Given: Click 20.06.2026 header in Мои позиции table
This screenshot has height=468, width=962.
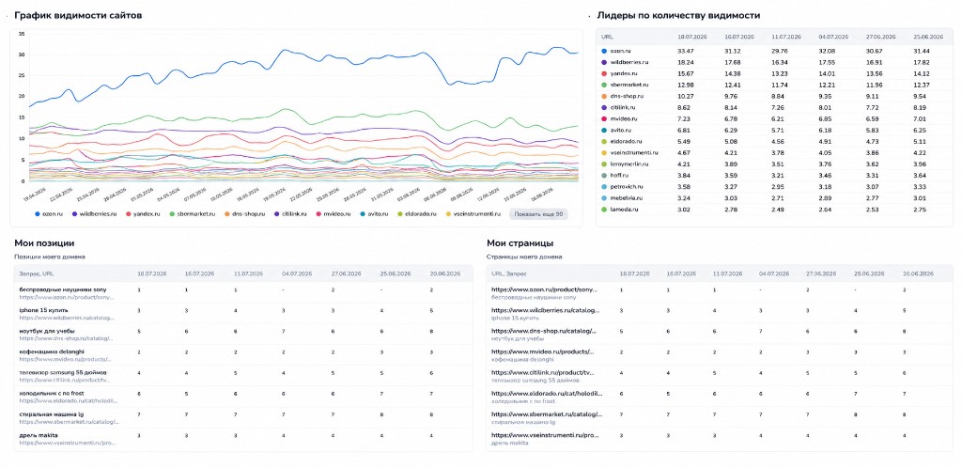Looking at the screenshot, I should click(x=444, y=273).
